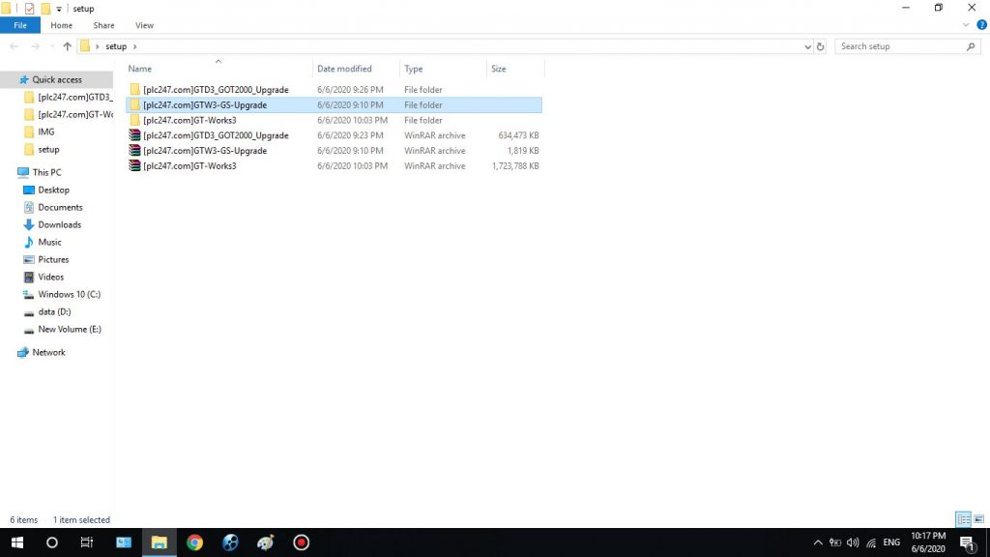Select This PC in navigation pane
The width and height of the screenshot is (990, 557).
(46, 172)
